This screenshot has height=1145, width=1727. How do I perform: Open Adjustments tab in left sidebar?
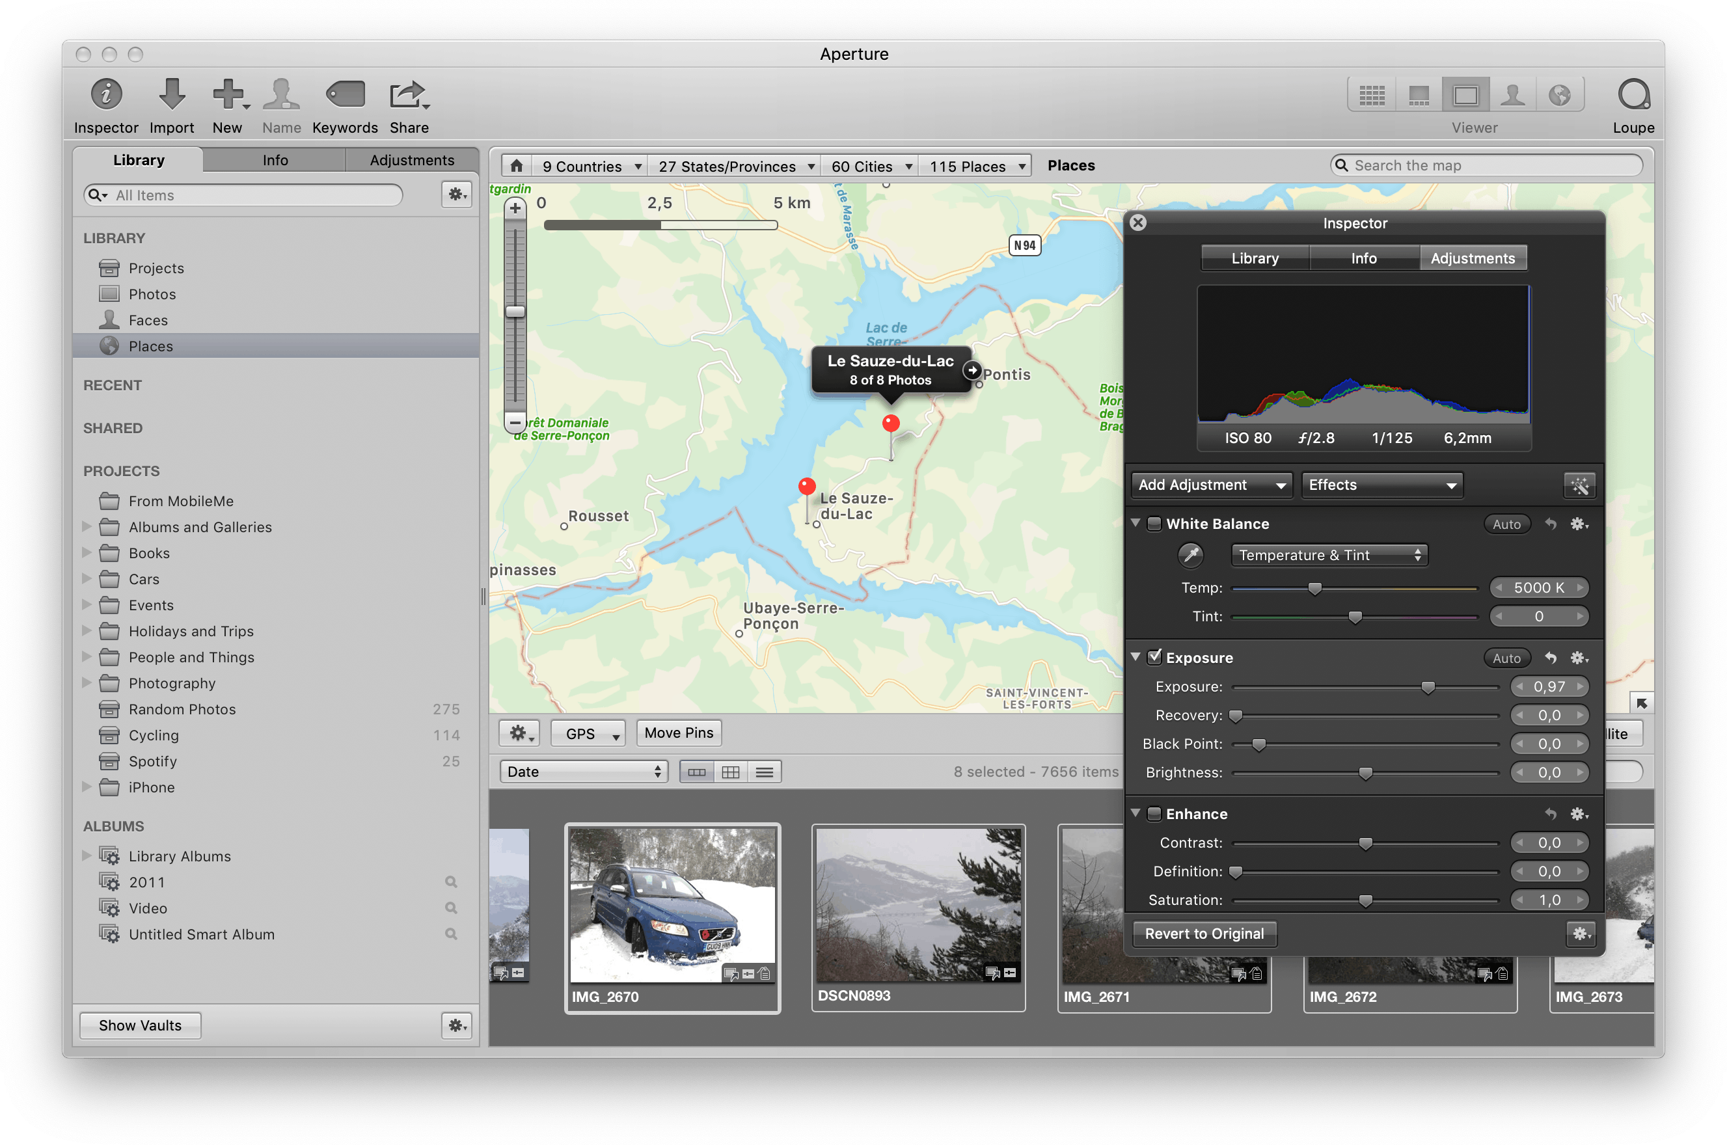point(411,160)
